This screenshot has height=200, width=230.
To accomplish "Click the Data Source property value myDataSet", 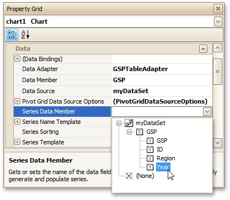I will (x=131, y=91).
